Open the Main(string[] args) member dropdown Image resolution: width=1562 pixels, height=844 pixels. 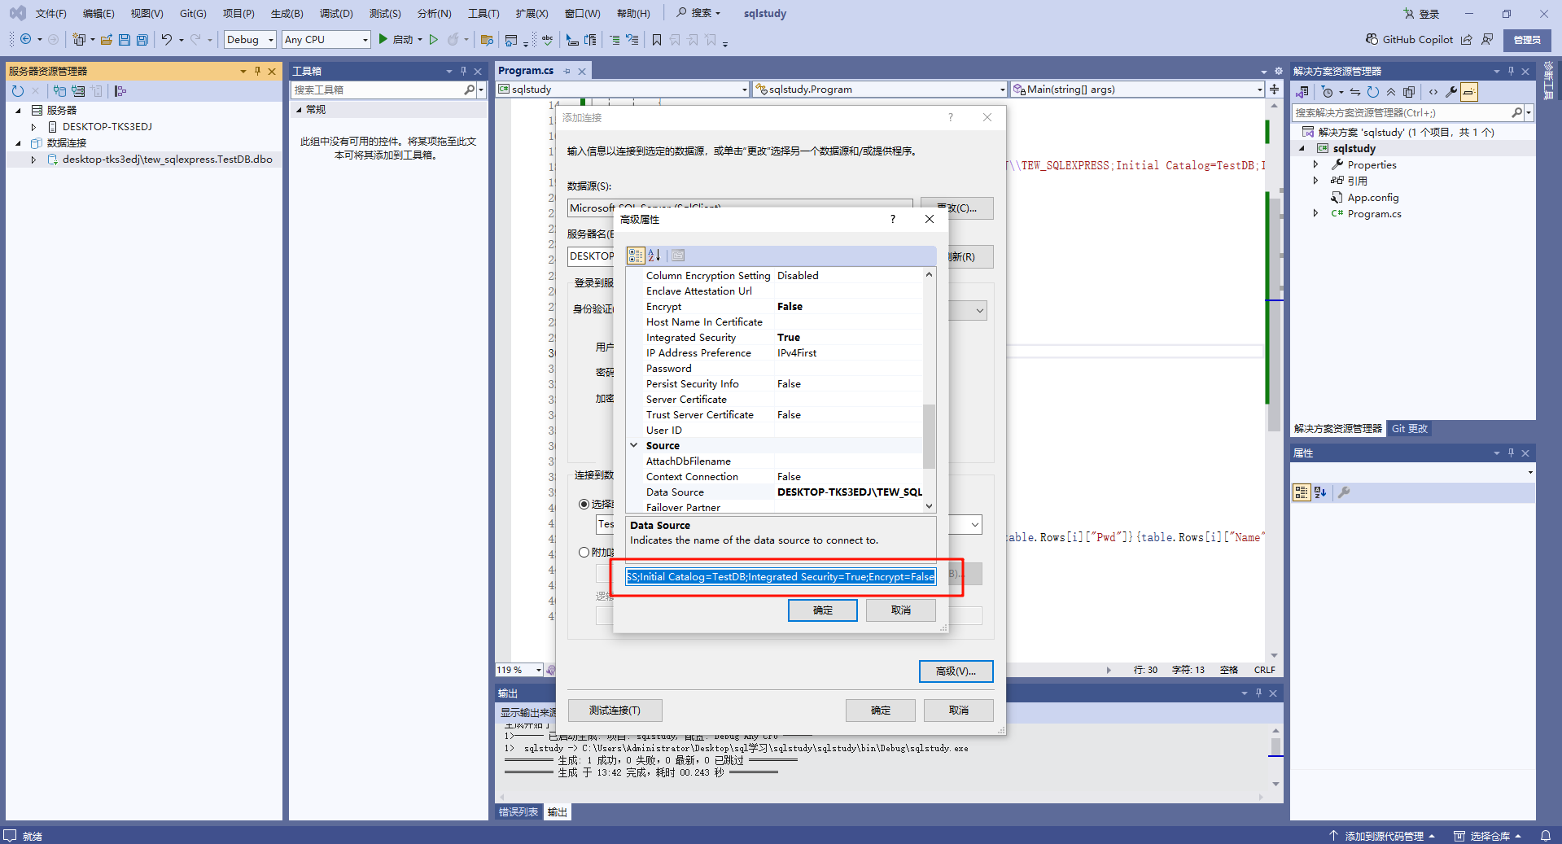(1137, 90)
